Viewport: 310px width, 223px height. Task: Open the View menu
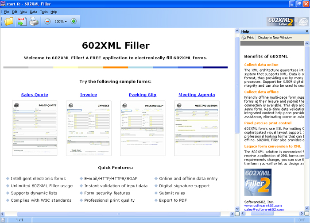pyautogui.click(x=23, y=12)
